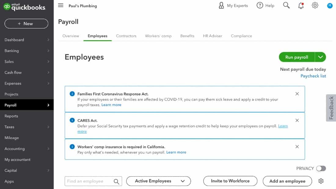Switch to the Overview tab
This screenshot has height=189, width=336.
pos(71,36)
